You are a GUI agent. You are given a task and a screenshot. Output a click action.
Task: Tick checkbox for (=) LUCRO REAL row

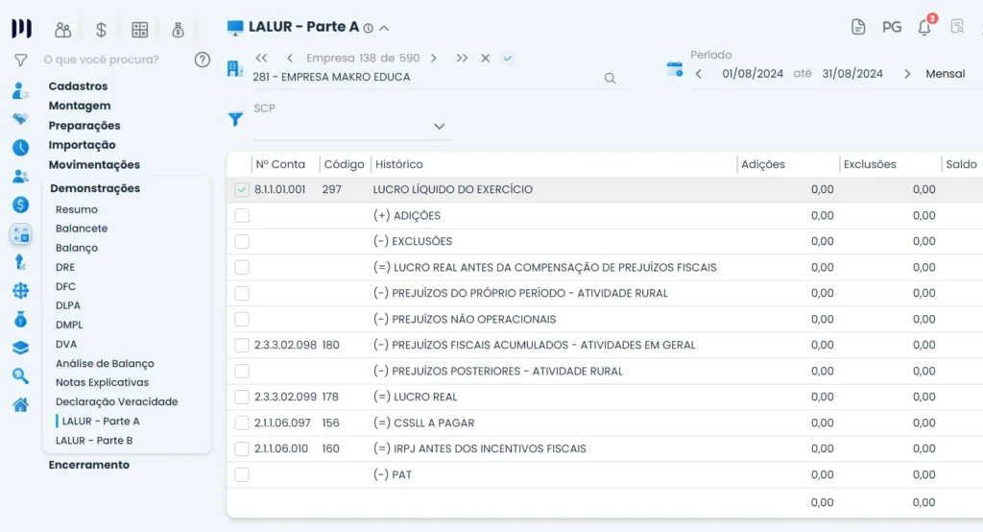coord(242,398)
